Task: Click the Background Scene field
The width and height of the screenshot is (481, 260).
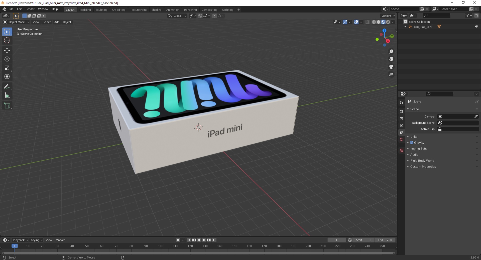Action: (458, 123)
